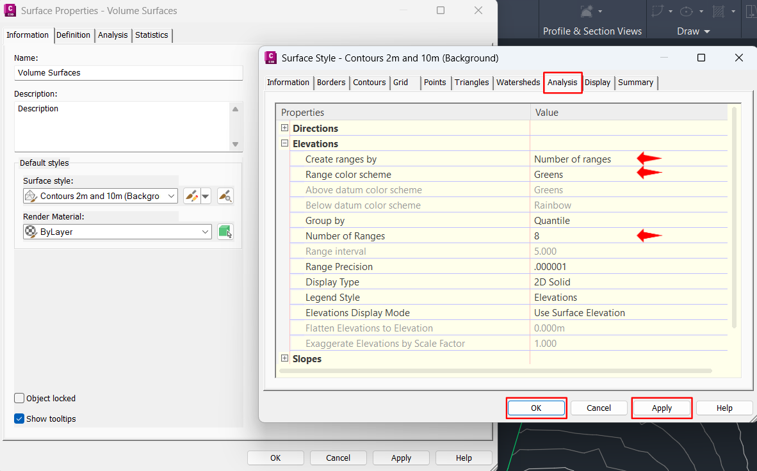Click the Civil 3D icon in Surface Style title bar
The height and width of the screenshot is (471, 757).
coord(270,58)
